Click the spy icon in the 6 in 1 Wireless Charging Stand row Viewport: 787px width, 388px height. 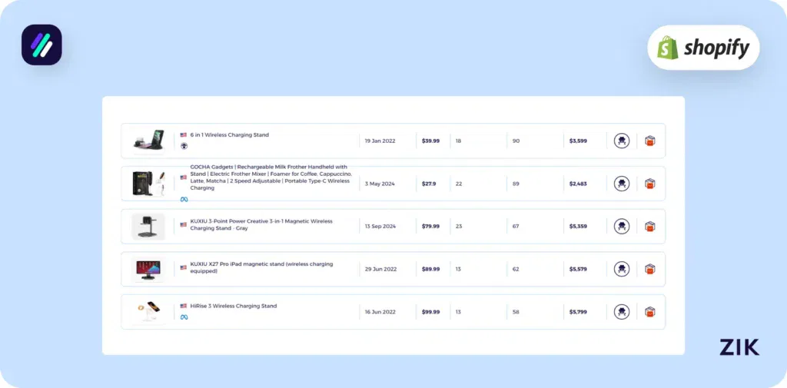point(622,141)
